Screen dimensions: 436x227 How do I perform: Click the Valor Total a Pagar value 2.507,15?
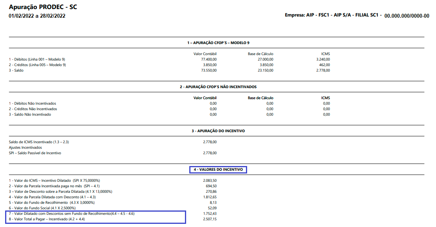210,219
